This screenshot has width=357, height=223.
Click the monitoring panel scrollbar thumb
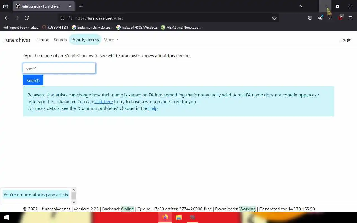74,196
